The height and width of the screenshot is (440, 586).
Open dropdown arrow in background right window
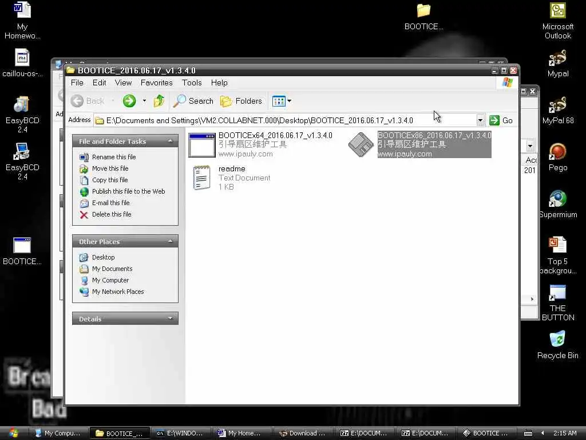pyautogui.click(x=530, y=146)
